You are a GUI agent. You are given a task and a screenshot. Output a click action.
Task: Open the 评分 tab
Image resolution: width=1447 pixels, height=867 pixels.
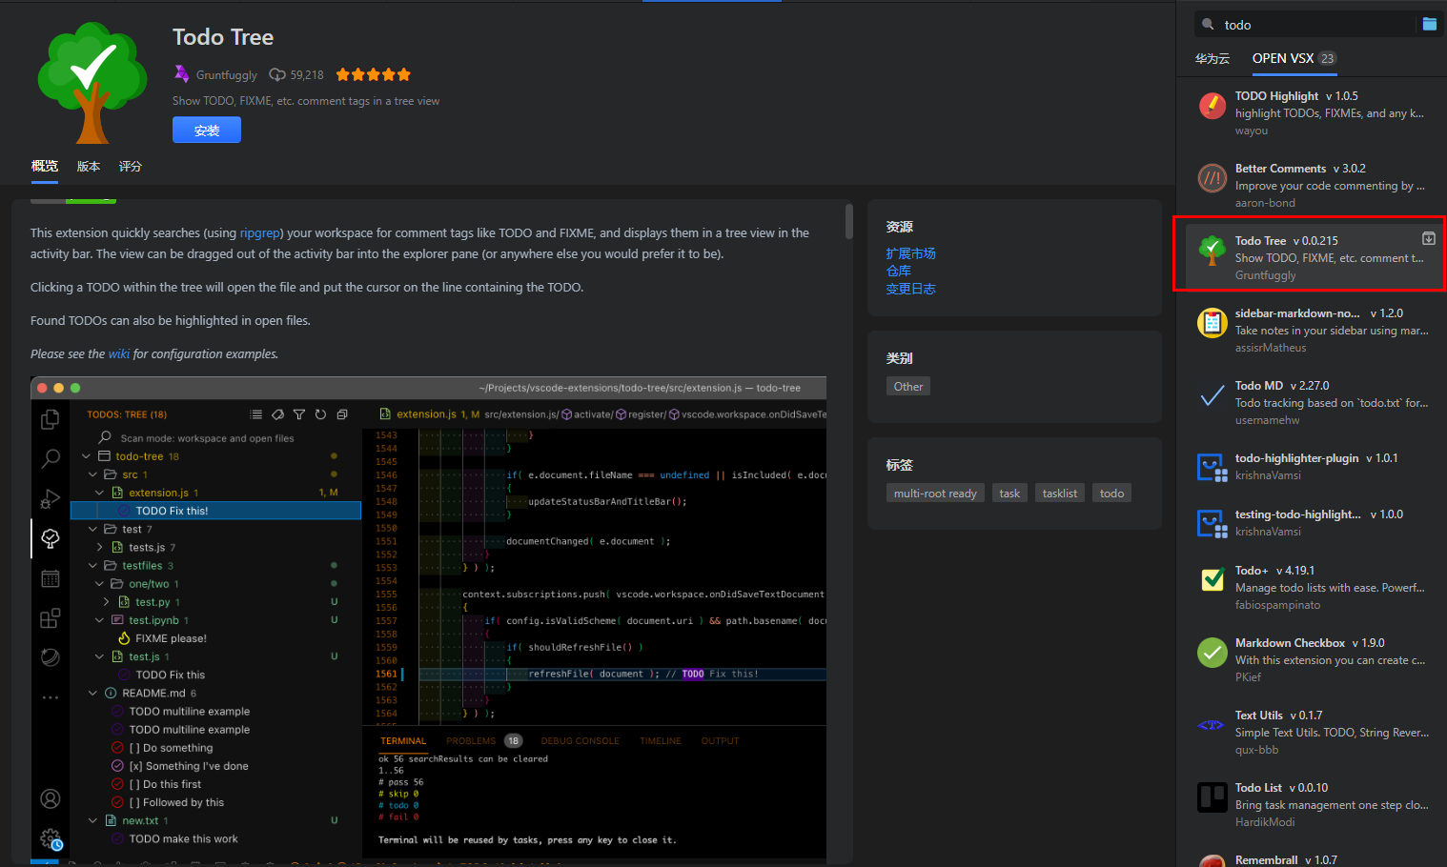point(131,166)
